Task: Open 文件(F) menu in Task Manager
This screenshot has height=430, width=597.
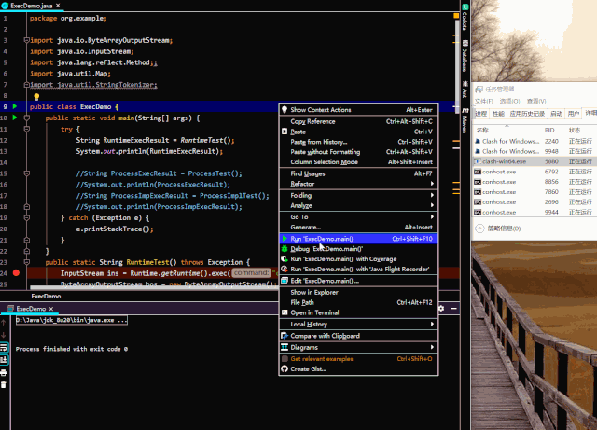Action: tap(483, 101)
